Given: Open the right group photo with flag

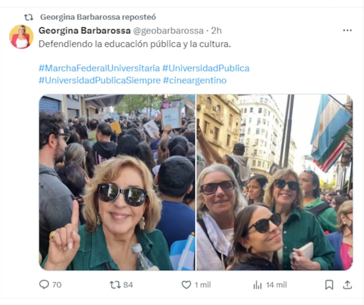Looking at the screenshot, I should pyautogui.click(x=275, y=182).
